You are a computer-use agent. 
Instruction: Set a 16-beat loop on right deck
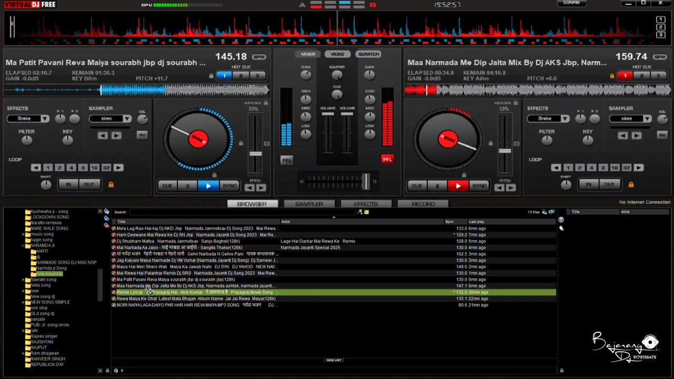click(x=614, y=168)
